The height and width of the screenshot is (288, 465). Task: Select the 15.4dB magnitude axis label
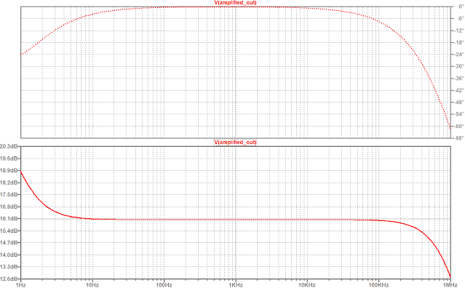coord(9,231)
